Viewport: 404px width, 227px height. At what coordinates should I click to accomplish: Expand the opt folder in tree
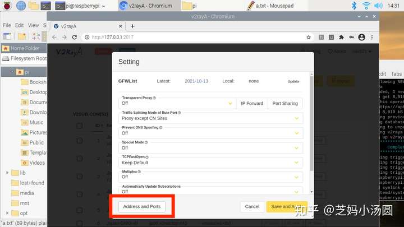coord(7,213)
